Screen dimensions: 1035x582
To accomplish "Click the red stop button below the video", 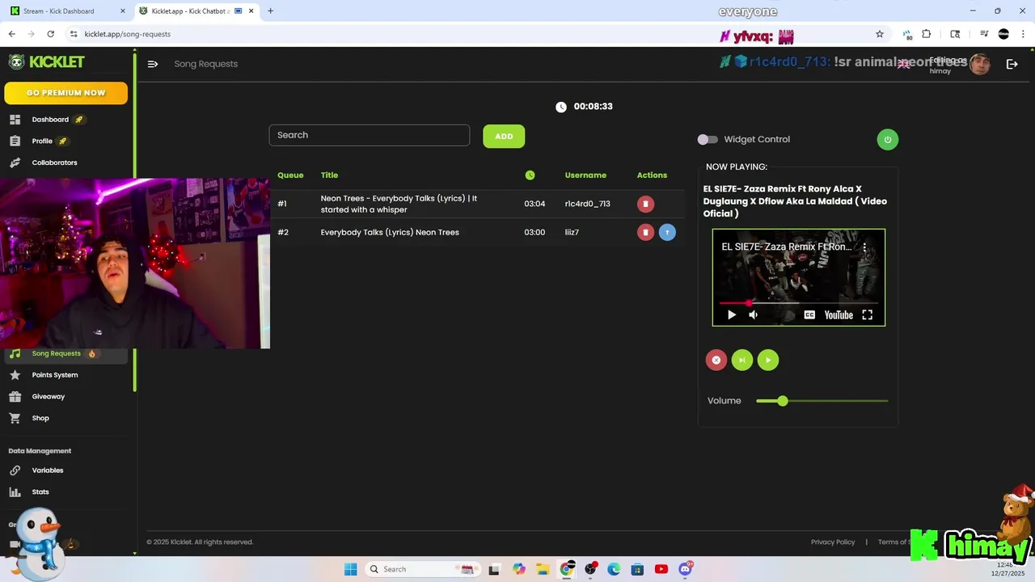I will pos(716,360).
